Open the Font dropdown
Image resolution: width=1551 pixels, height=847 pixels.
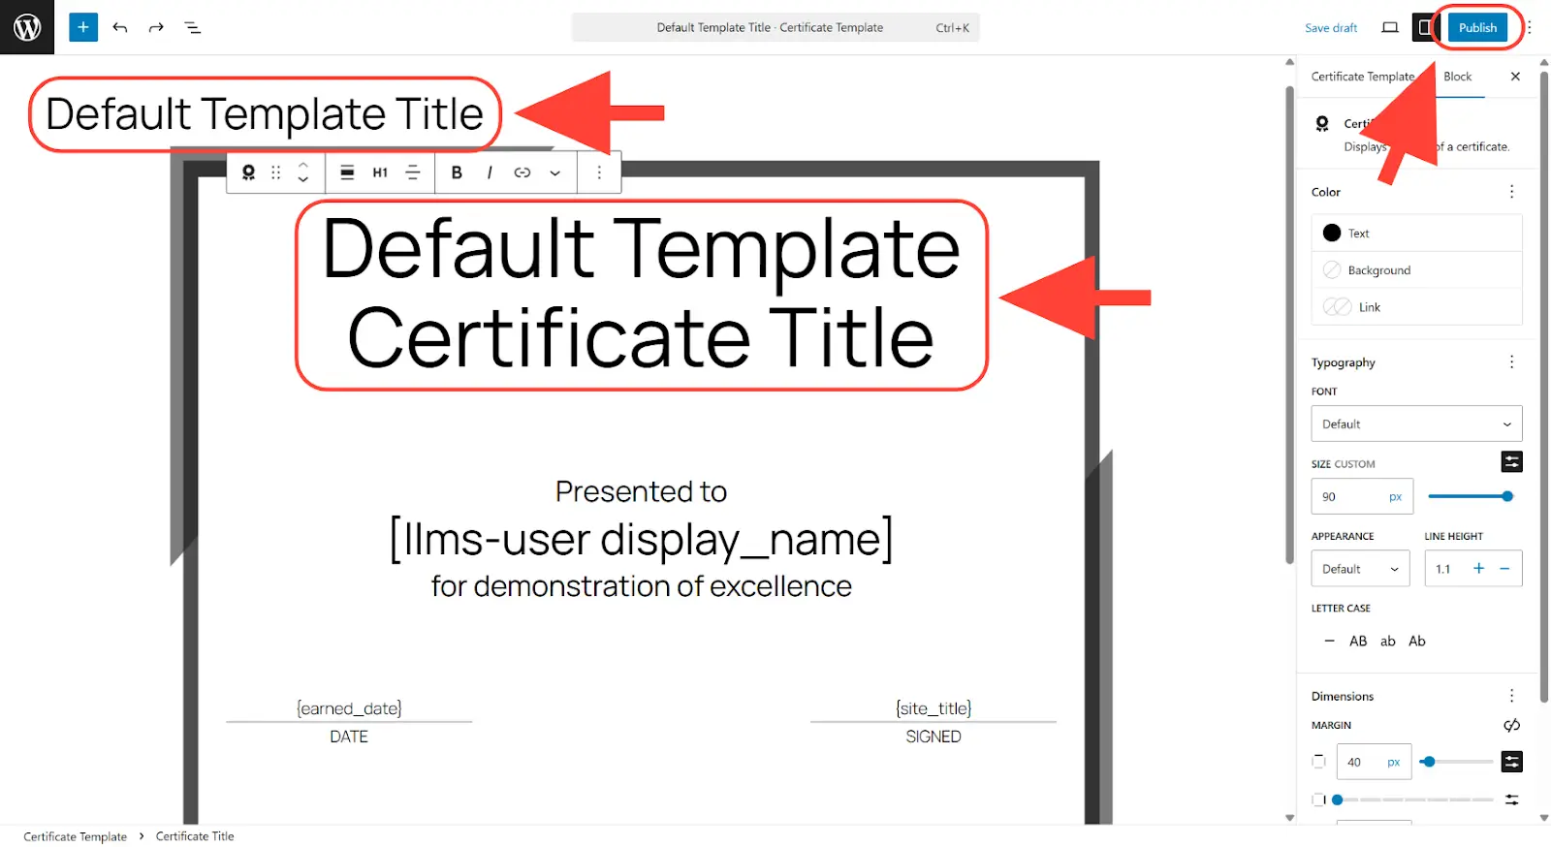[1415, 423]
